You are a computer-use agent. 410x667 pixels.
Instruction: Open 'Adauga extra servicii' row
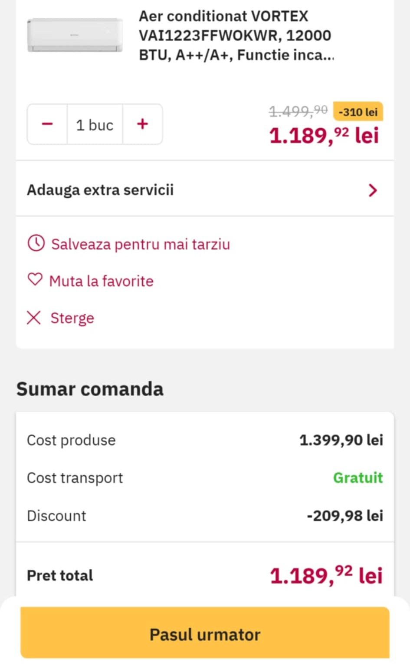[x=100, y=190]
